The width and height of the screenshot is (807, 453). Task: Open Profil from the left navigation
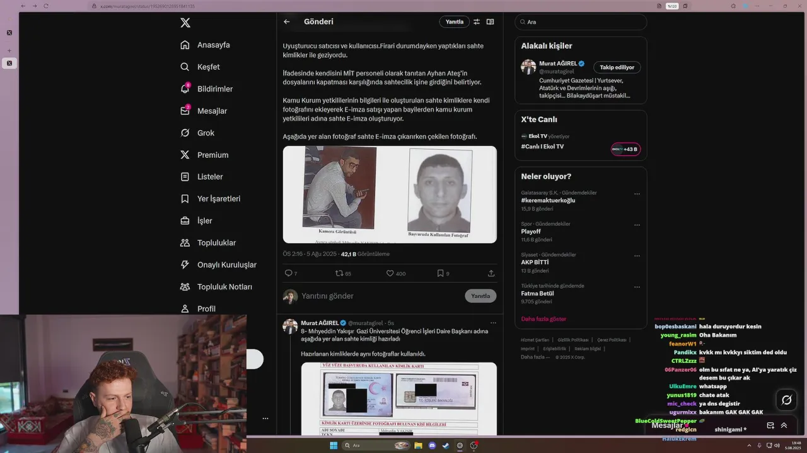click(197, 308)
